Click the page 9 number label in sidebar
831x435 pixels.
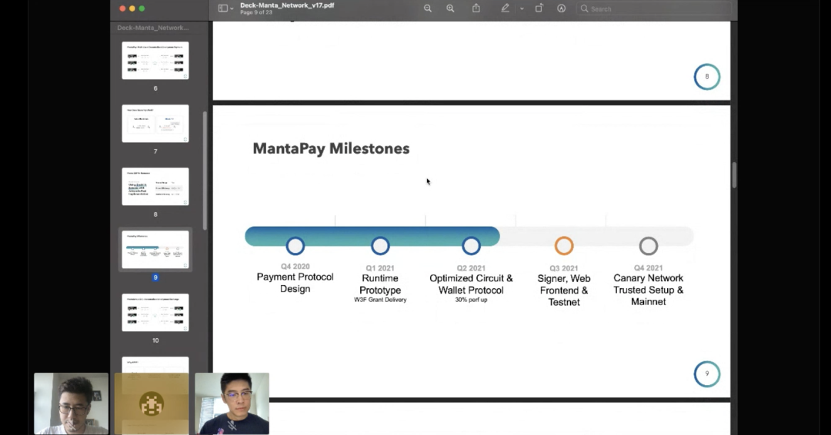(155, 277)
